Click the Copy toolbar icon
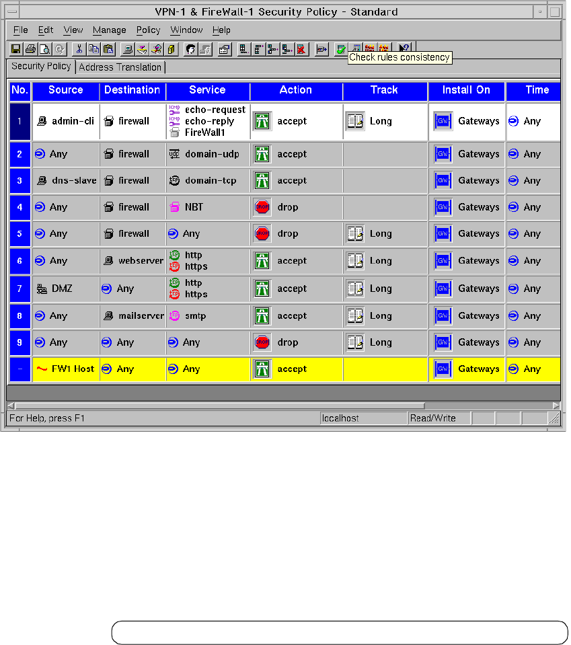Image resolution: width=571 pixels, height=645 pixels. click(93, 49)
